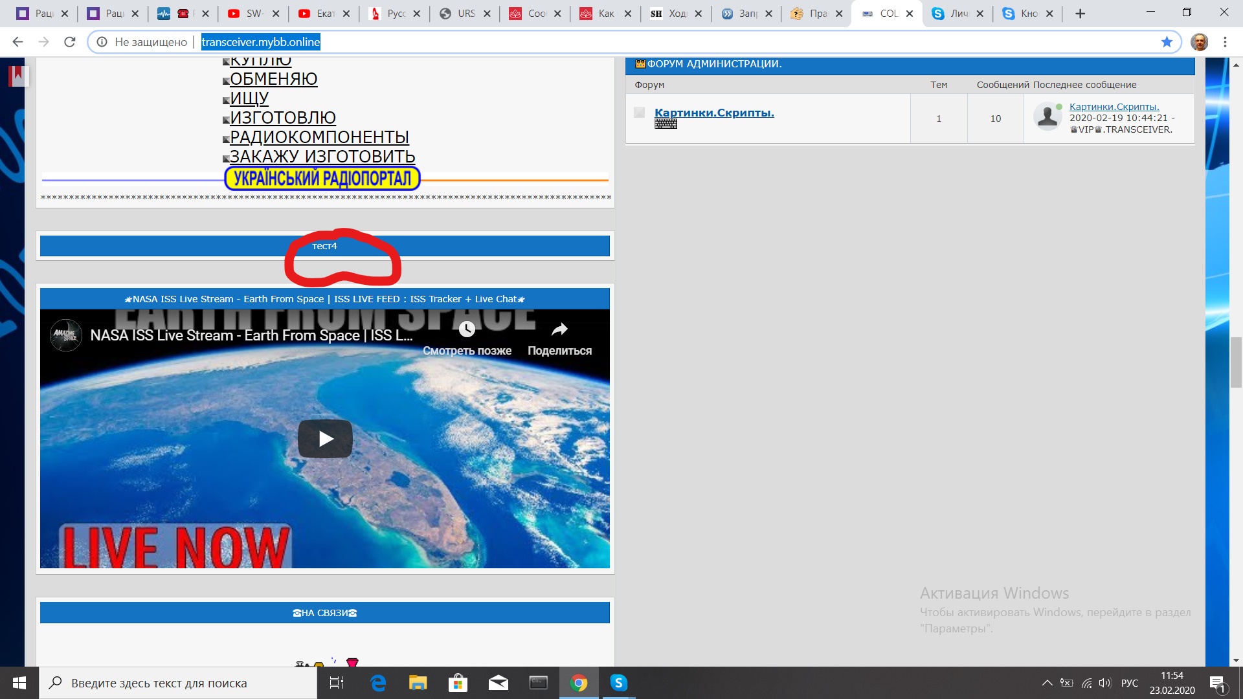The image size is (1243, 699).
Task: Open Skype from the taskbar
Action: pyautogui.click(x=619, y=683)
